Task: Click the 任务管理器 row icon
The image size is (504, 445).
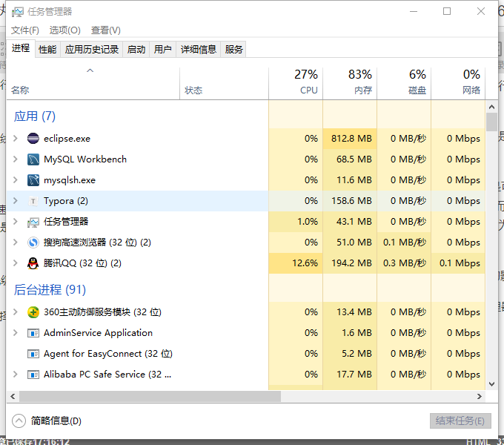Action: 33,222
